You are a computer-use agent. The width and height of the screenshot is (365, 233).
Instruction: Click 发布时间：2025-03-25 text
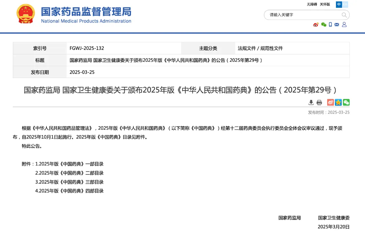click(x=329, y=112)
